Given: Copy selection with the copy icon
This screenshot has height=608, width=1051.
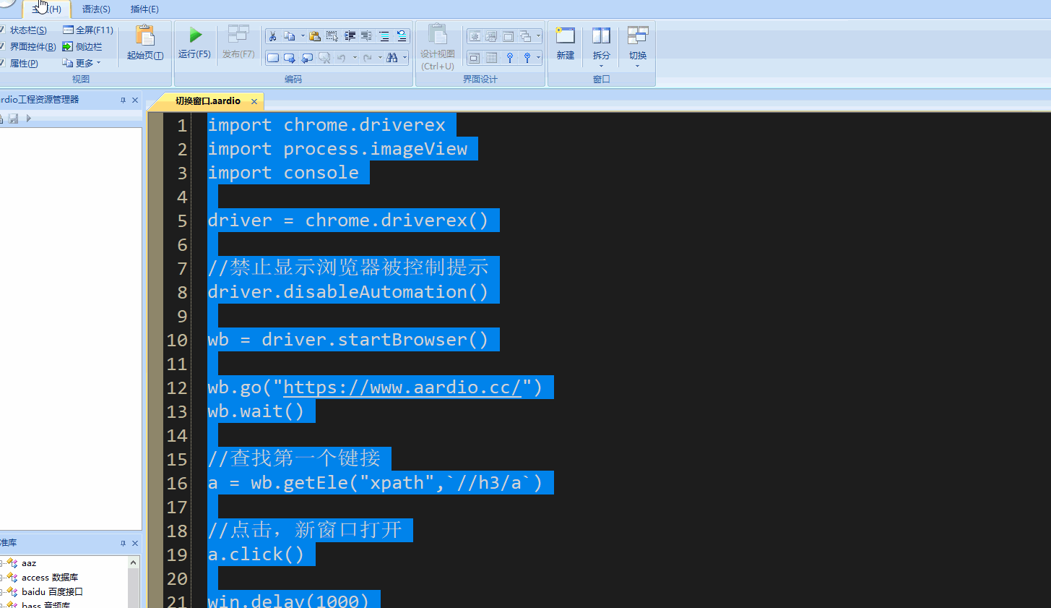Looking at the screenshot, I should point(289,36).
